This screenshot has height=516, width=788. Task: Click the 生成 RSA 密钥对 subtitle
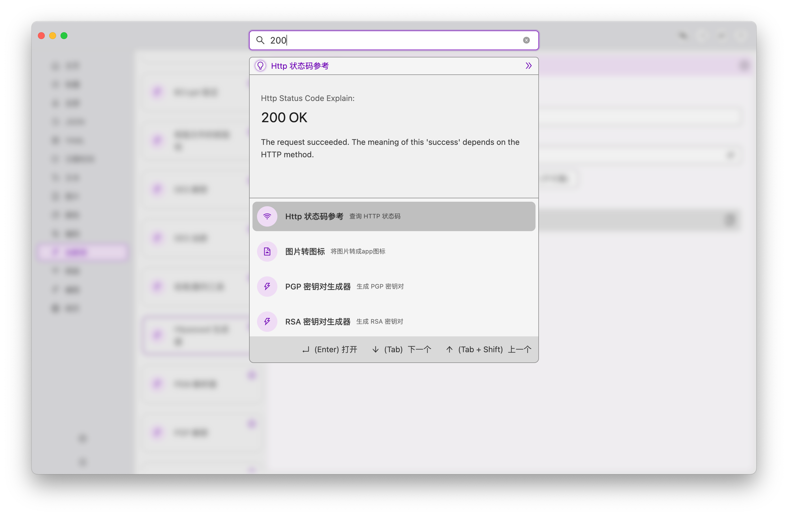pyautogui.click(x=380, y=321)
